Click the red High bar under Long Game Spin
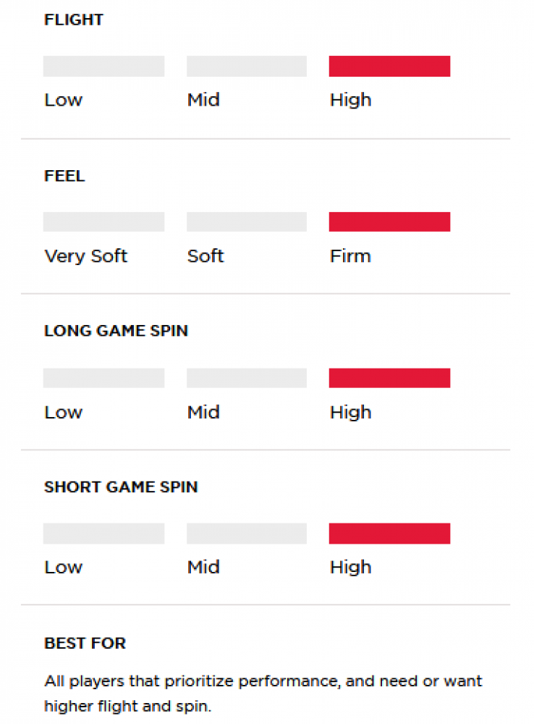The image size is (534, 724). [x=389, y=378]
